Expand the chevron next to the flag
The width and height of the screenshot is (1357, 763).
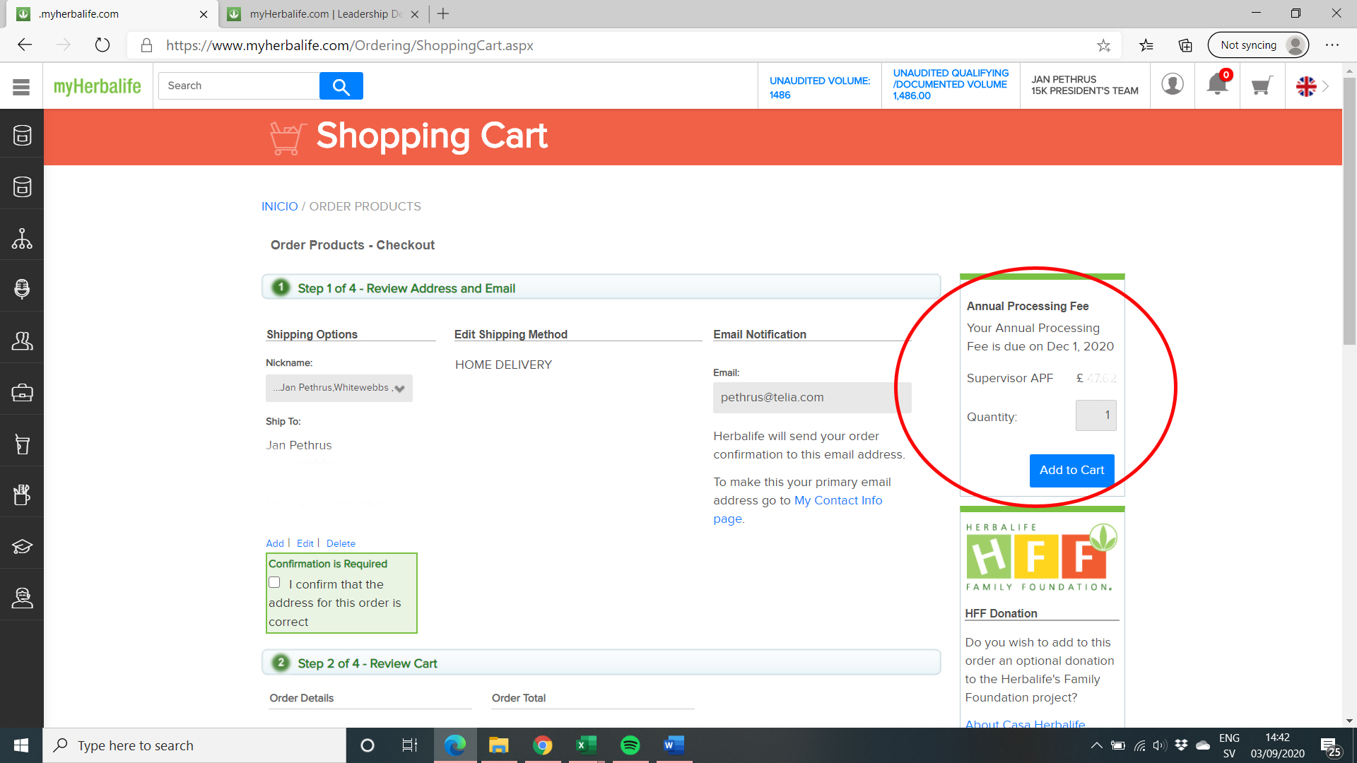pos(1326,86)
